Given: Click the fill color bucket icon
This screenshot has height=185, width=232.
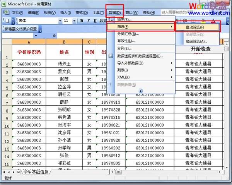Looking at the screenshot, I should 203,21.
